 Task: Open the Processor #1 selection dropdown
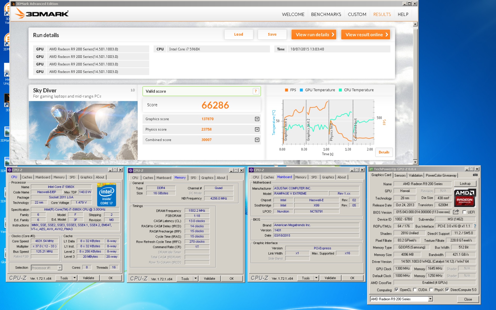point(60,268)
